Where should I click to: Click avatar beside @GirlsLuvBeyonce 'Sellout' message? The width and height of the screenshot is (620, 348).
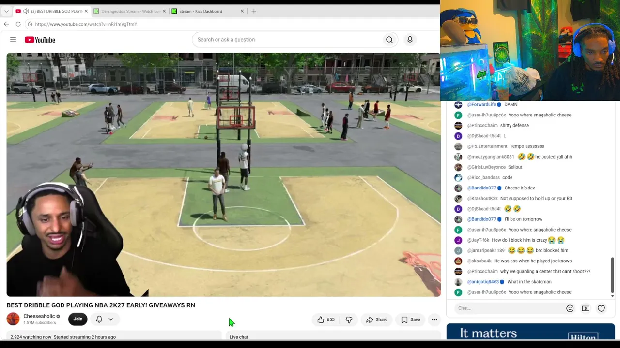click(x=458, y=167)
